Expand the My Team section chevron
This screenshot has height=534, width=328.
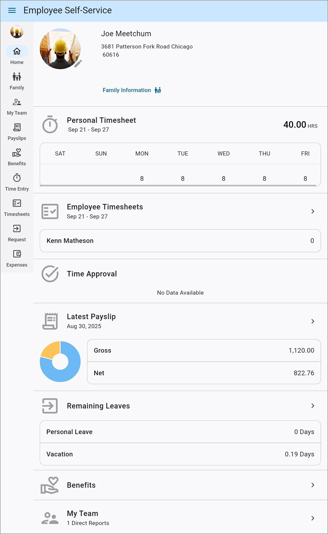click(x=312, y=518)
